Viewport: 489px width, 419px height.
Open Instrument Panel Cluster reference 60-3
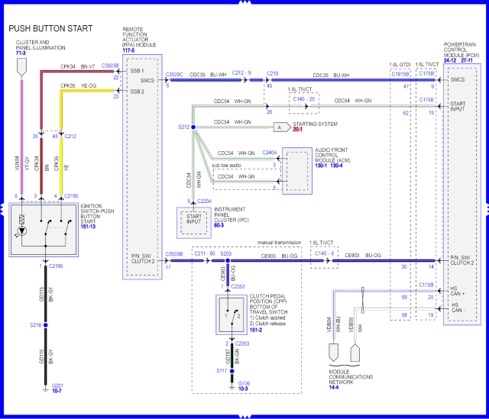point(221,225)
